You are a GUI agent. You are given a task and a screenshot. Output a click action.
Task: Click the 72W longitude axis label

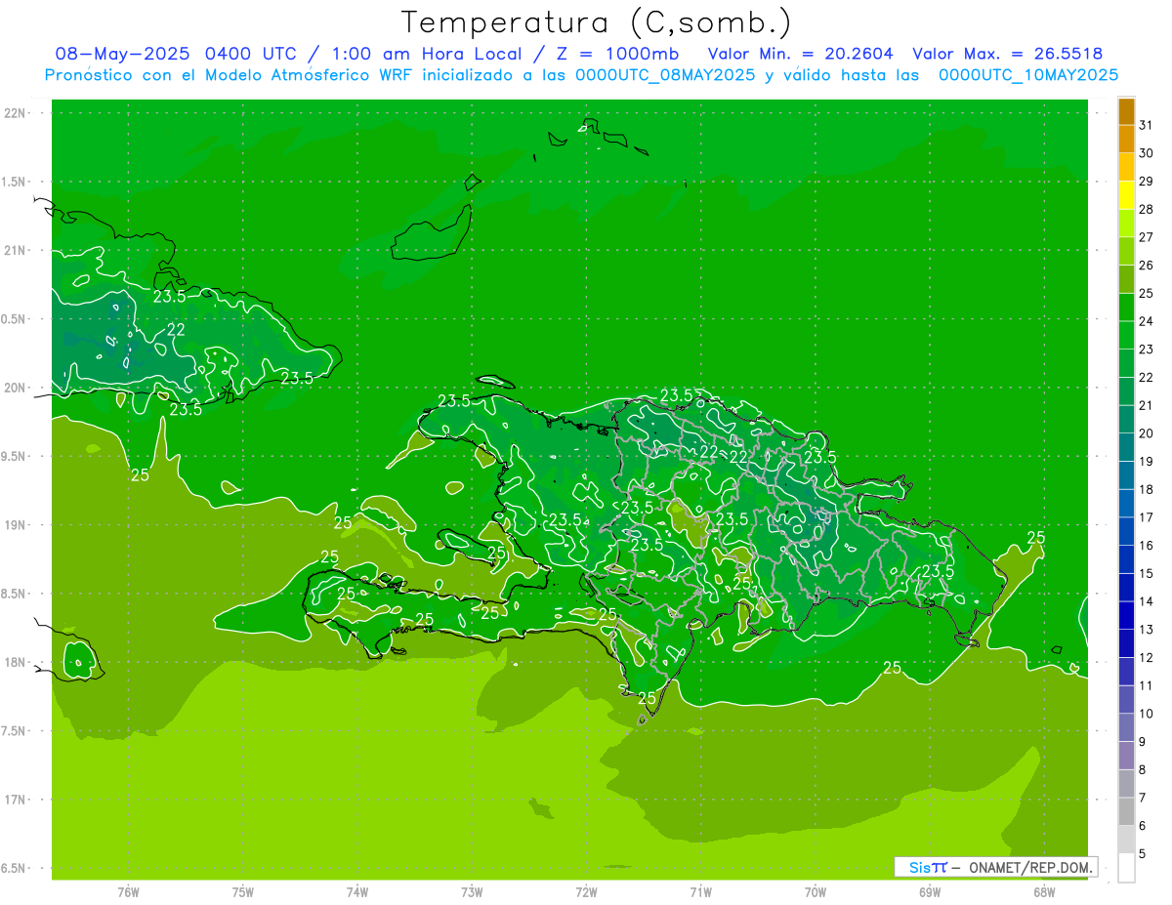(586, 891)
